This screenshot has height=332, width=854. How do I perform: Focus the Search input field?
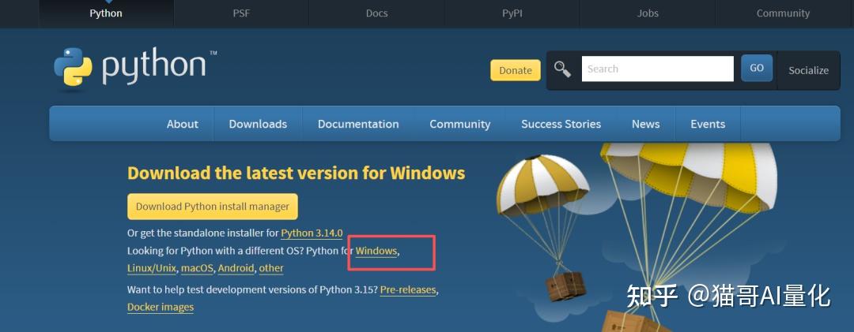(657, 69)
